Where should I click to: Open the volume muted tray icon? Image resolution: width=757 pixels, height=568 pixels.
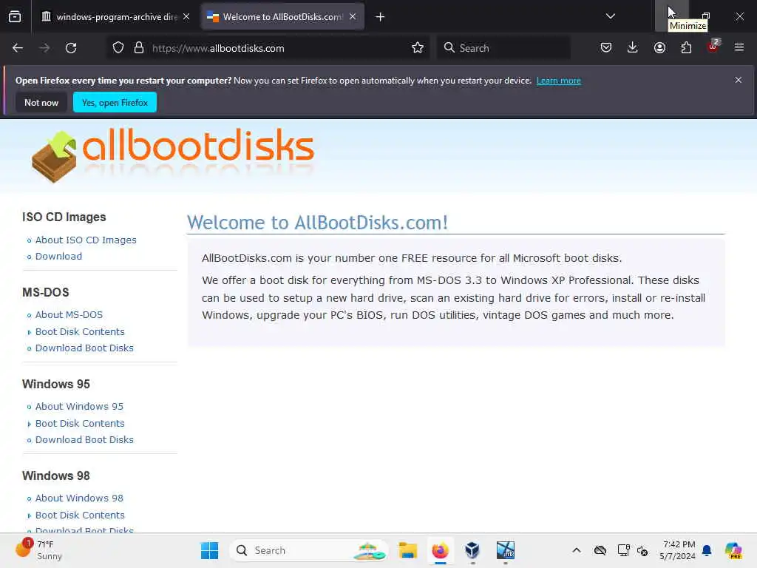point(642,550)
